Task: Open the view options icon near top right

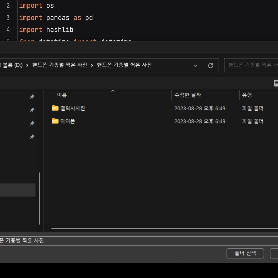Action: click(x=276, y=83)
